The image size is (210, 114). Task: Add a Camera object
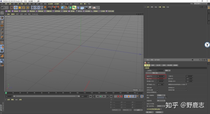pyautogui.click(x=86, y=8)
